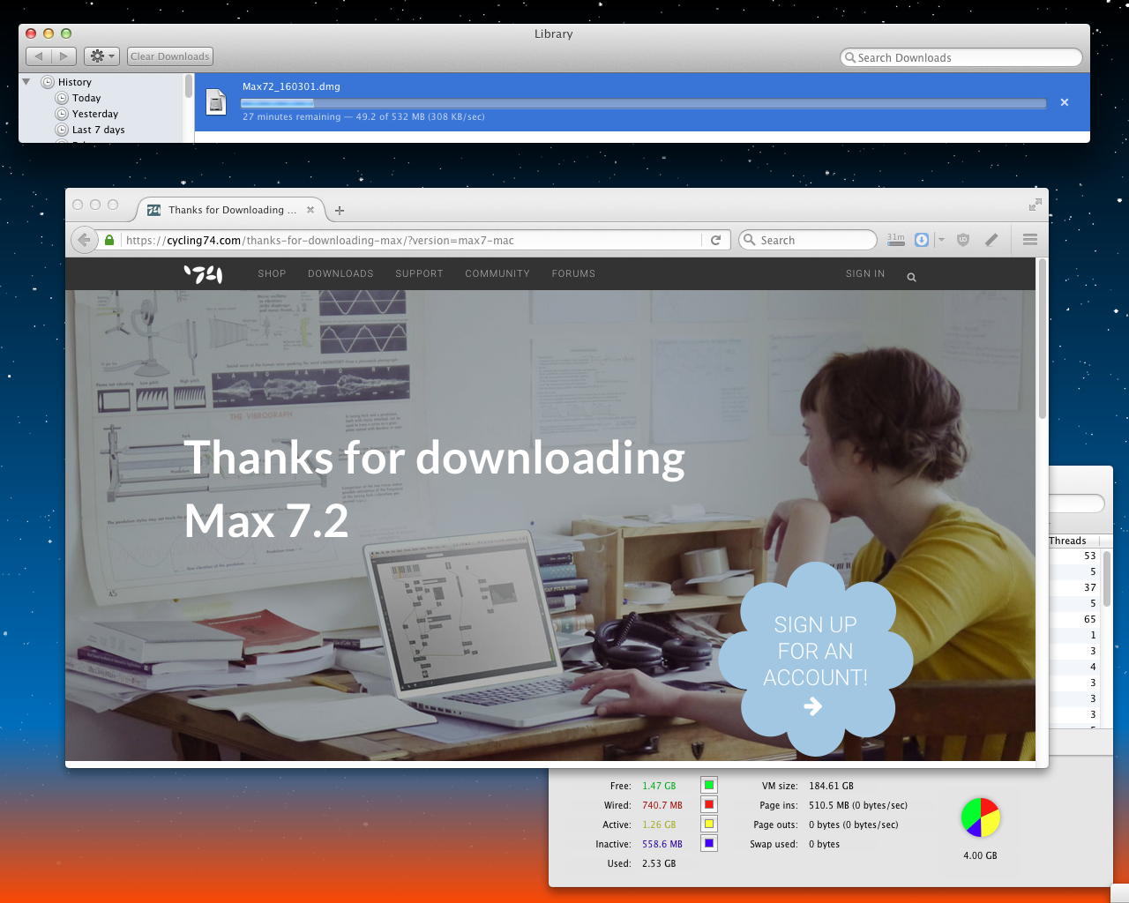
Task: Open the SUPPORT menu item
Action: pyautogui.click(x=419, y=273)
